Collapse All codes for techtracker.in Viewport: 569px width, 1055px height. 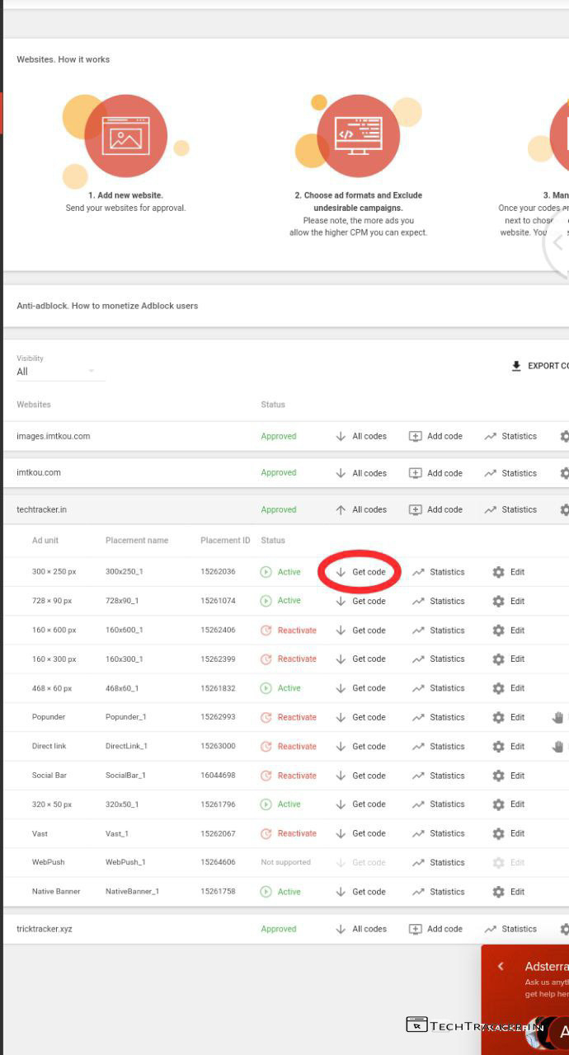pyautogui.click(x=360, y=509)
